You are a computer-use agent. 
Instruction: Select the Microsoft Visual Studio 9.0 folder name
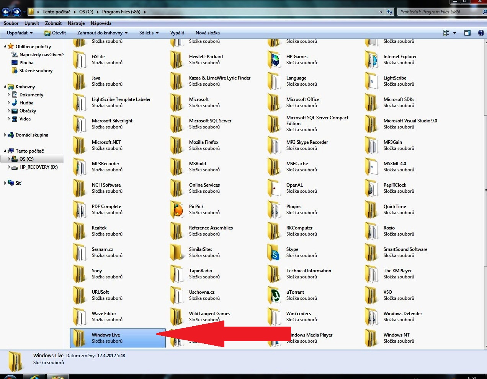click(410, 121)
